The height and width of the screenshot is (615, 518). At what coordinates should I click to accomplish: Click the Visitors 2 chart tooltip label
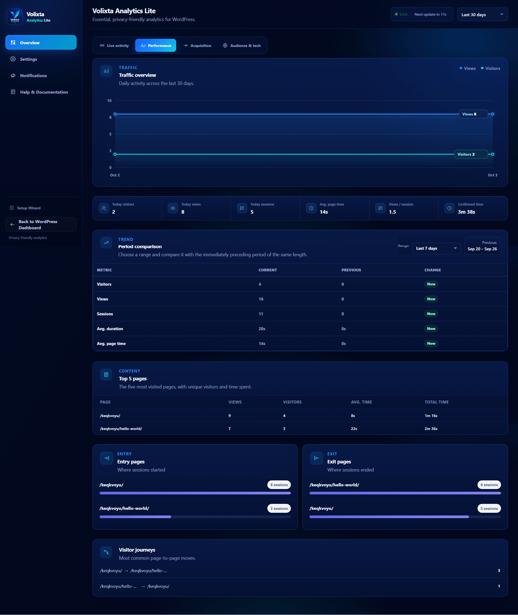471,154
